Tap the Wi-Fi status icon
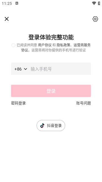This screenshot has height=182, width=102. click(94, 3)
